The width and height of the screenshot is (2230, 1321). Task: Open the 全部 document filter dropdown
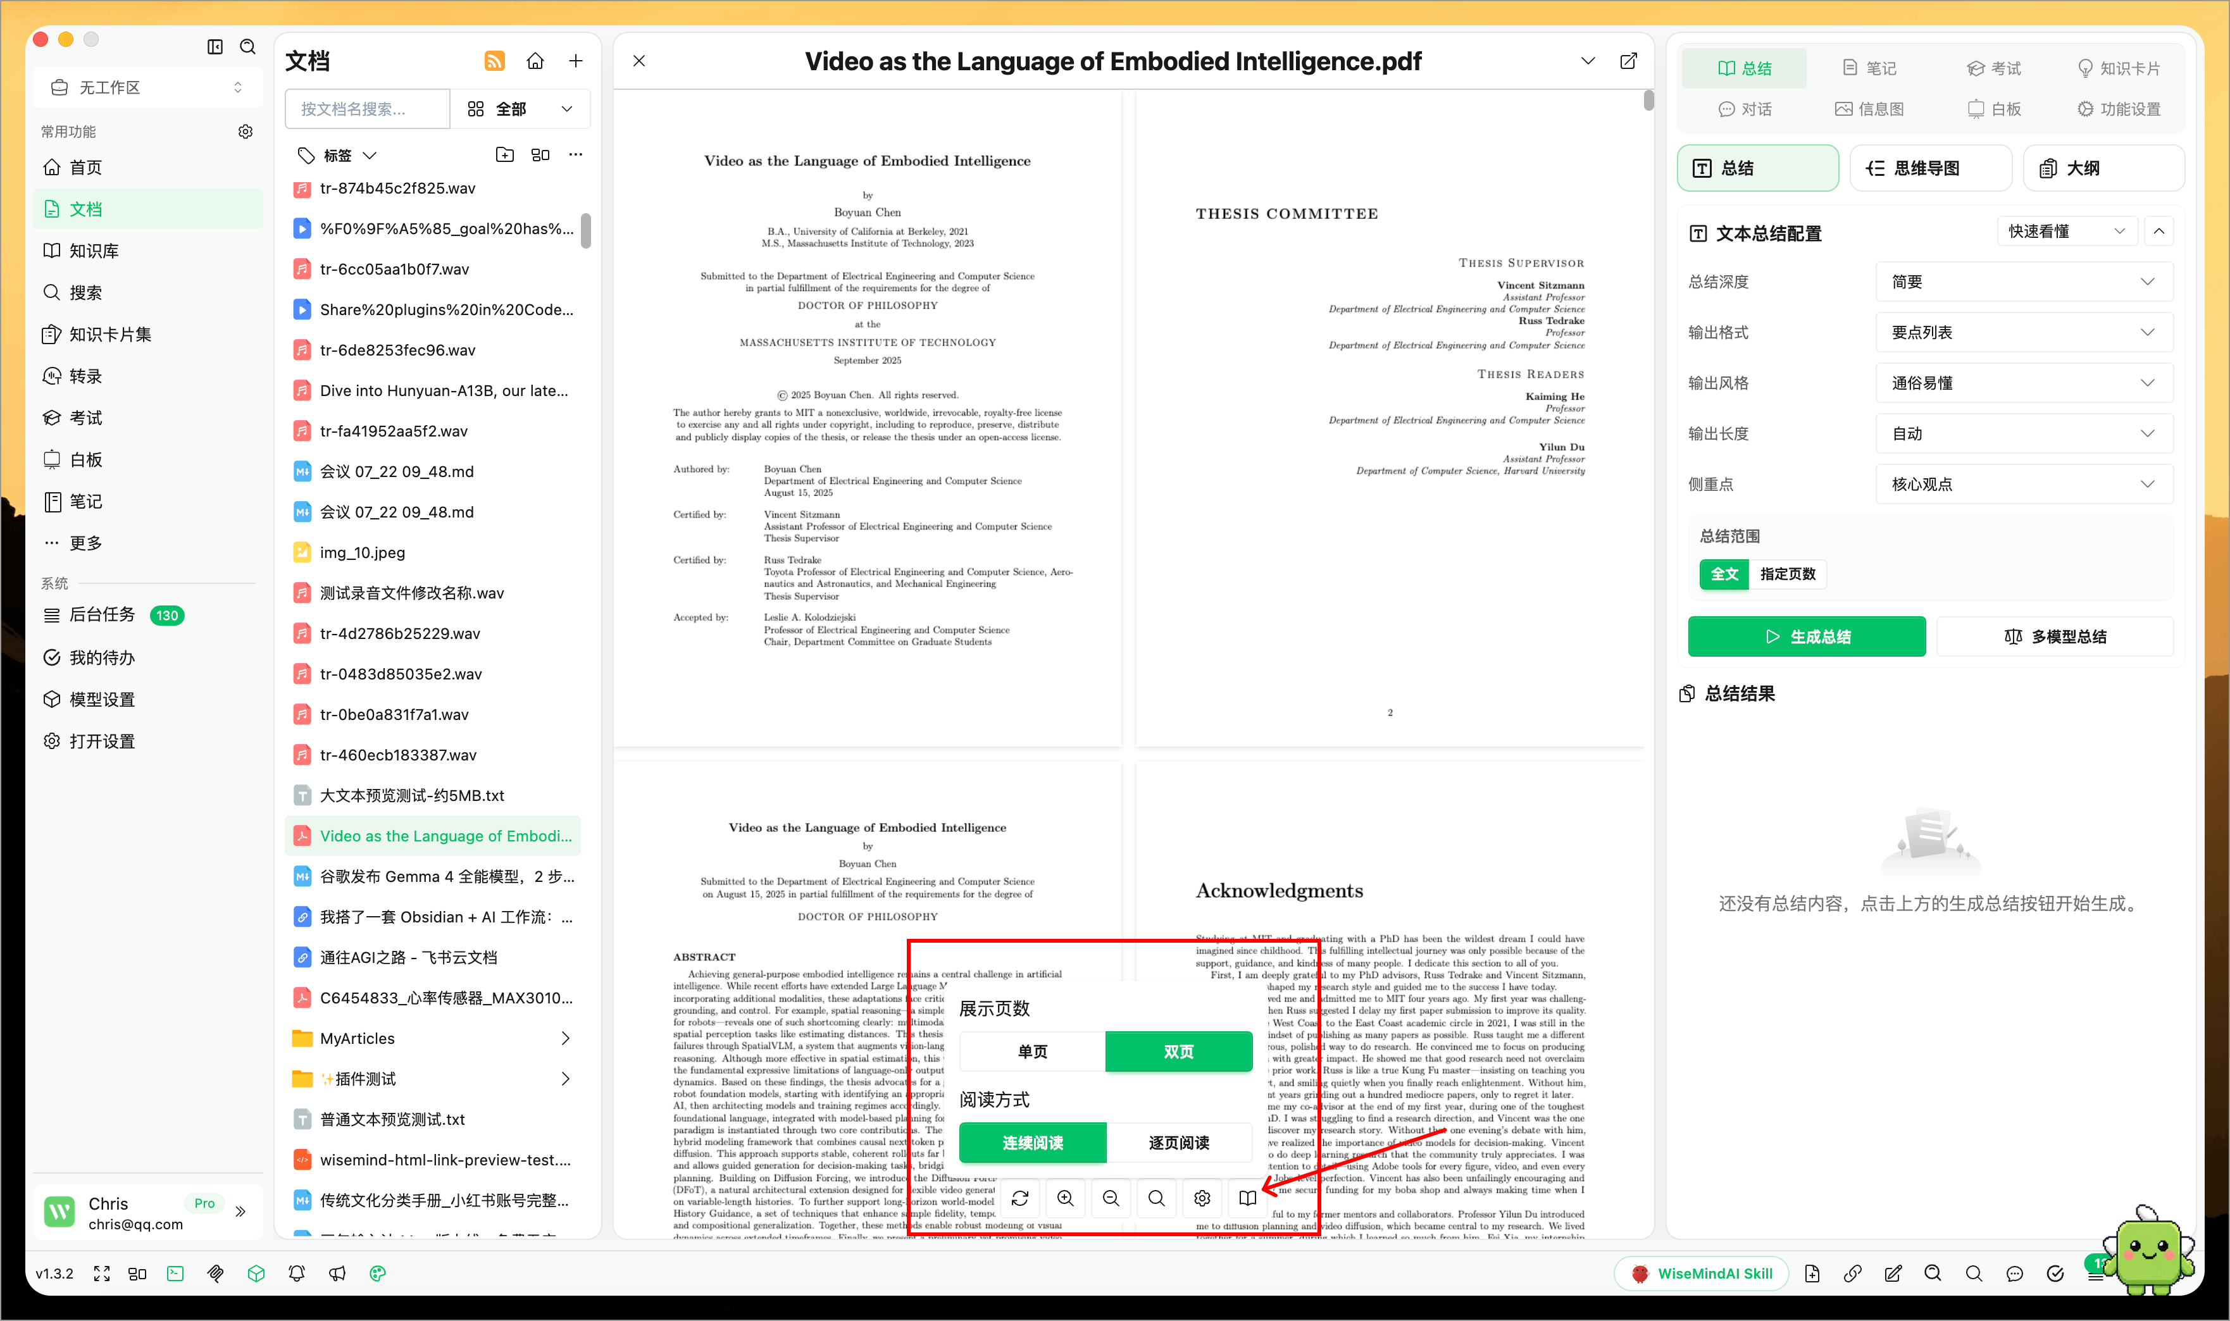tap(520, 109)
